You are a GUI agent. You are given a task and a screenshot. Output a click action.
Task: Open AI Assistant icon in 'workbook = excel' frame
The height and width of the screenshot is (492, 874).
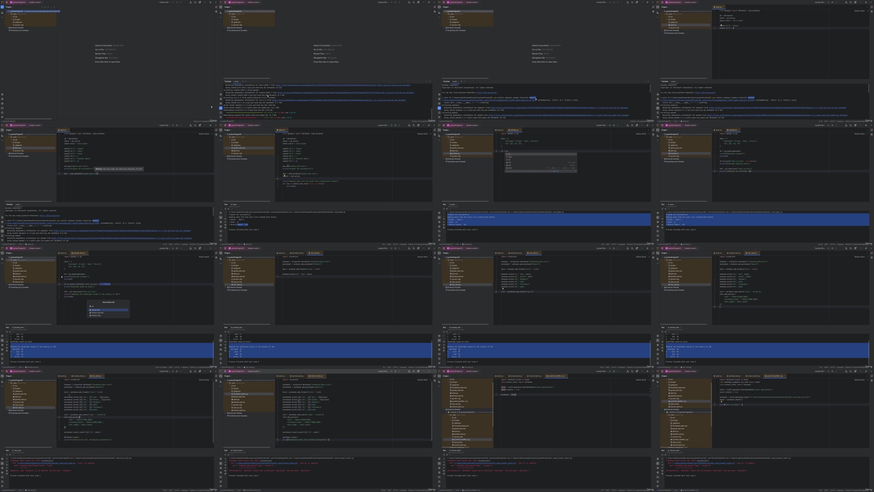click(x=653, y=381)
